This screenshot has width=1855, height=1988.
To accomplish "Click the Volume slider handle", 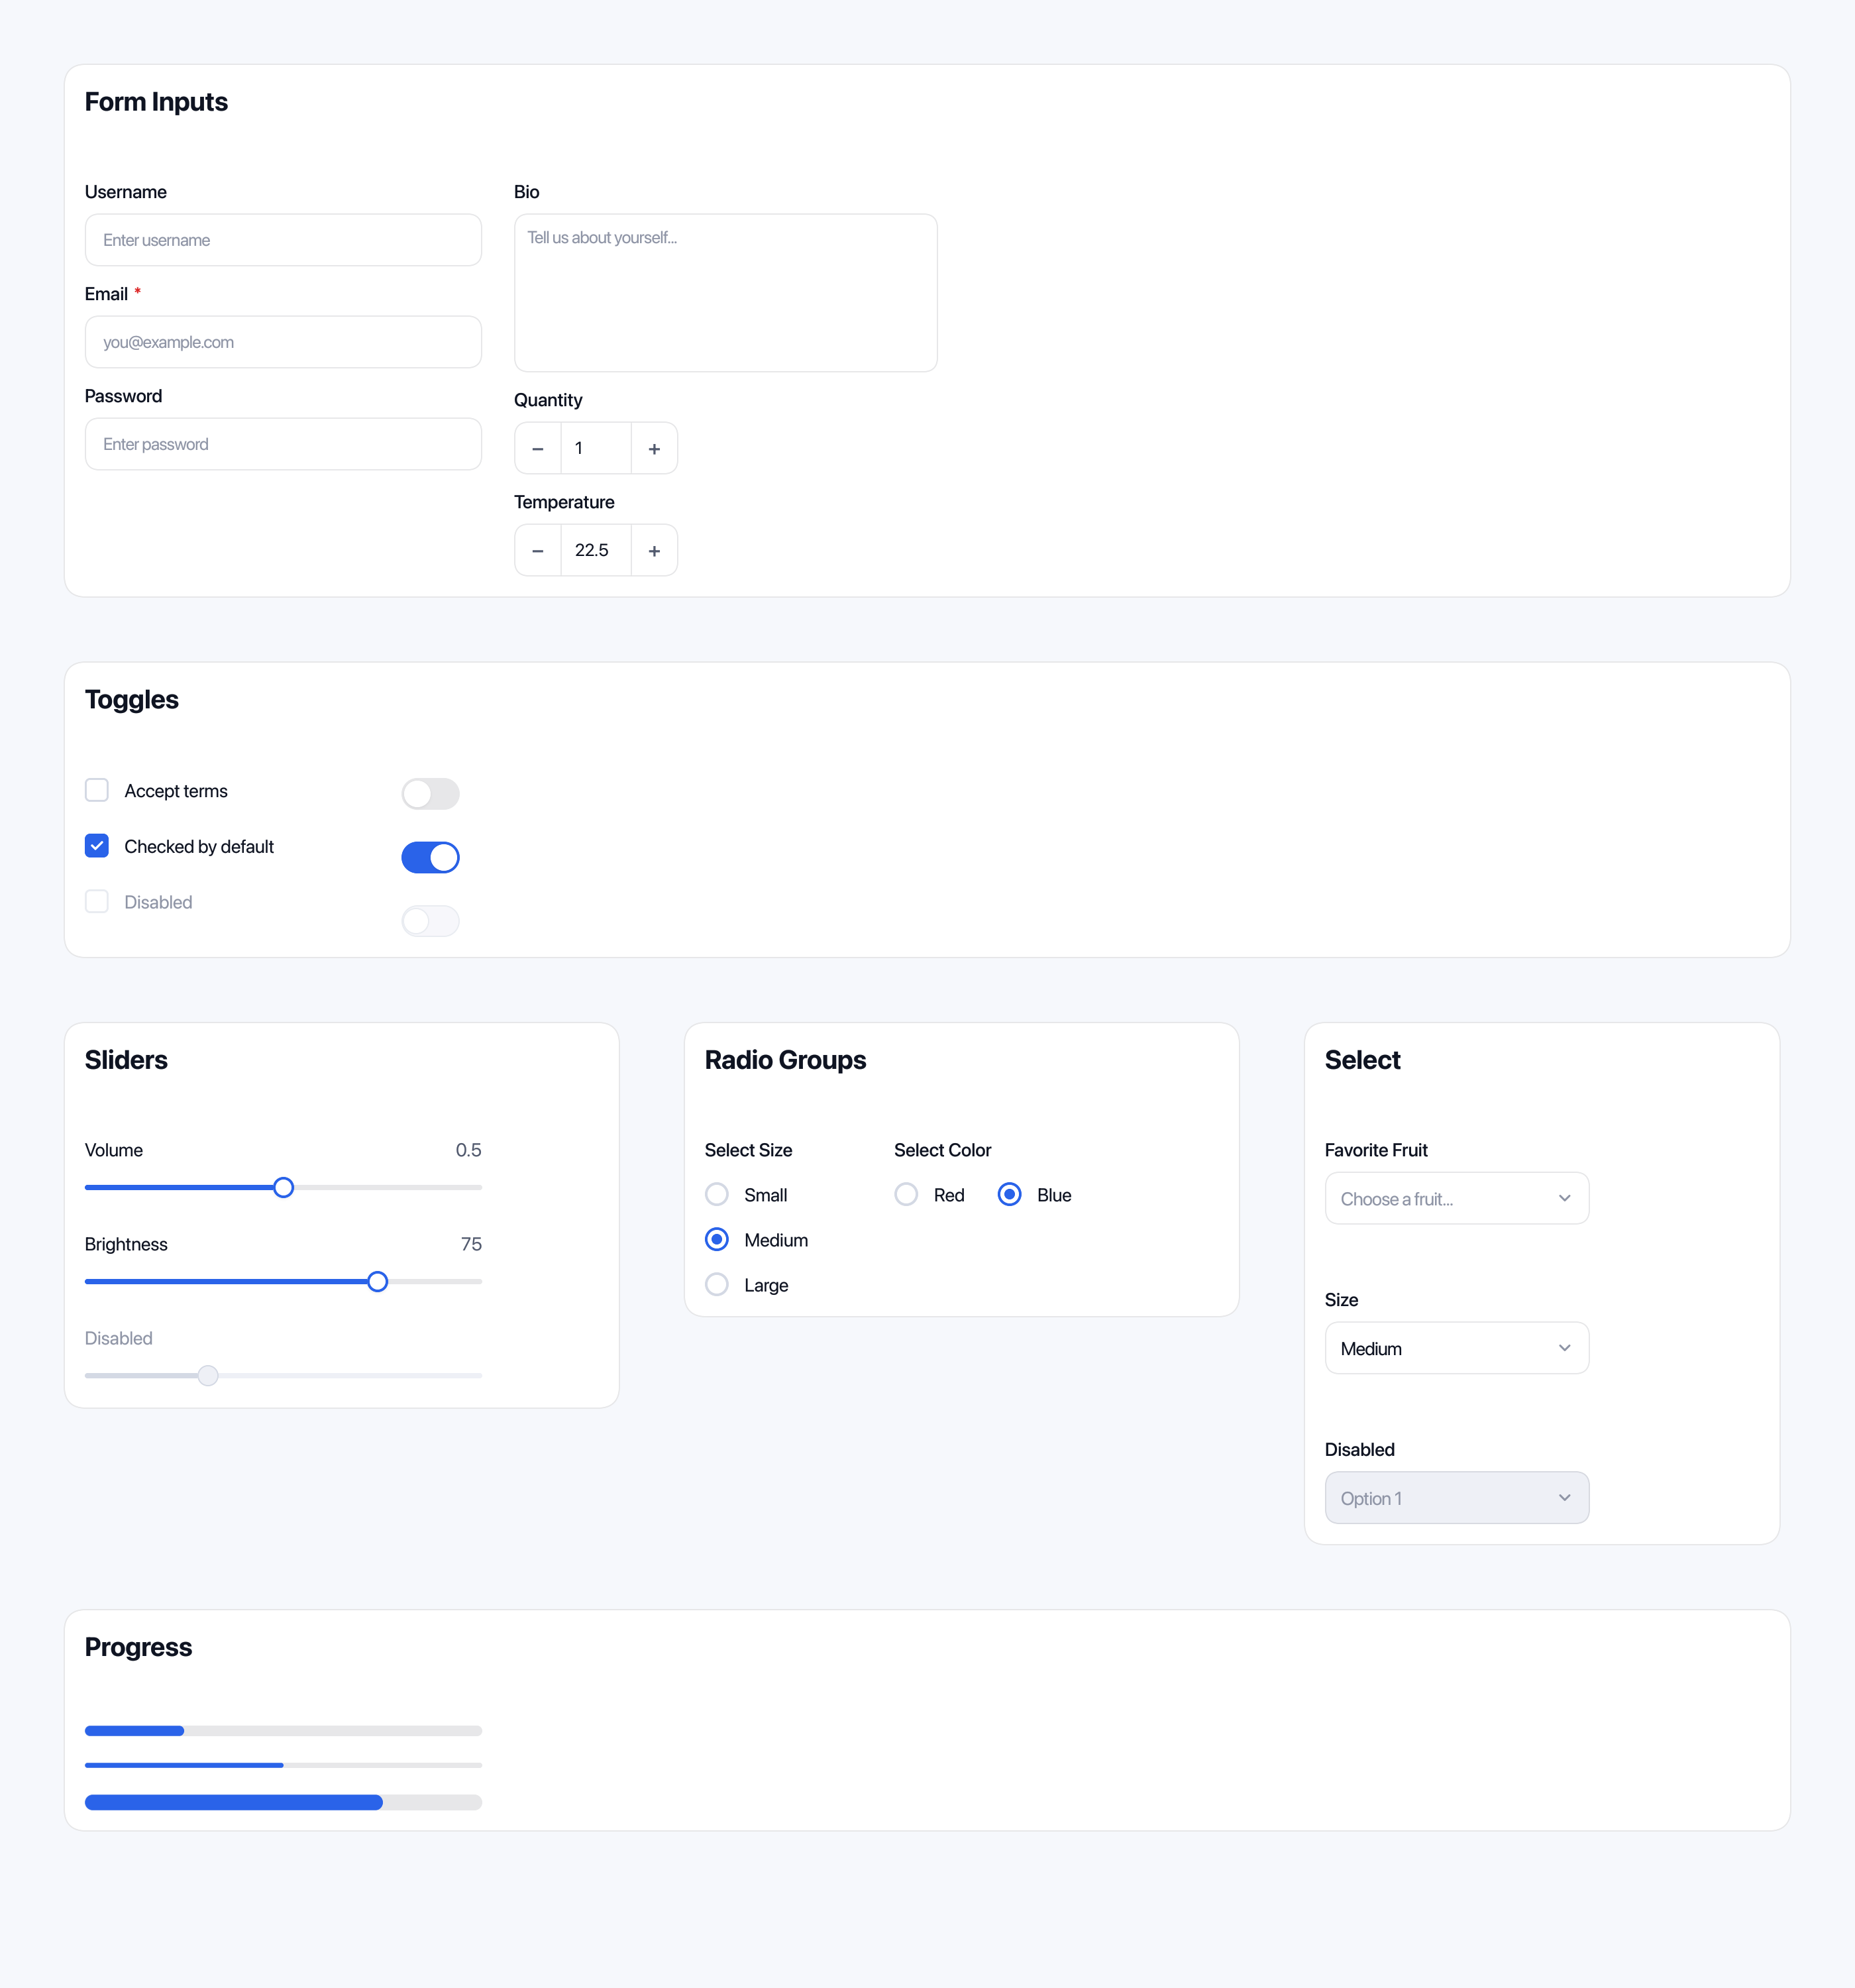I will 284,1188.
